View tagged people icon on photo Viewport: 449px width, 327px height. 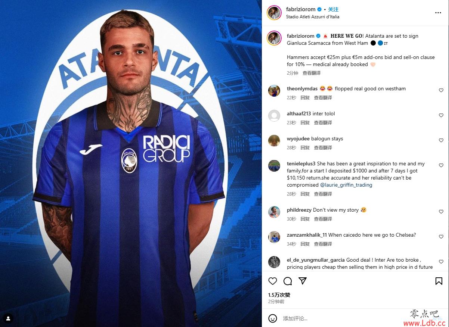click(8, 318)
